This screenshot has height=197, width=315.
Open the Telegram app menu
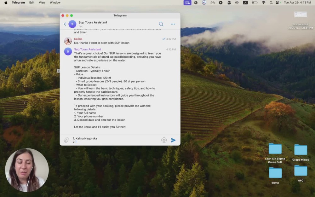[18, 3]
